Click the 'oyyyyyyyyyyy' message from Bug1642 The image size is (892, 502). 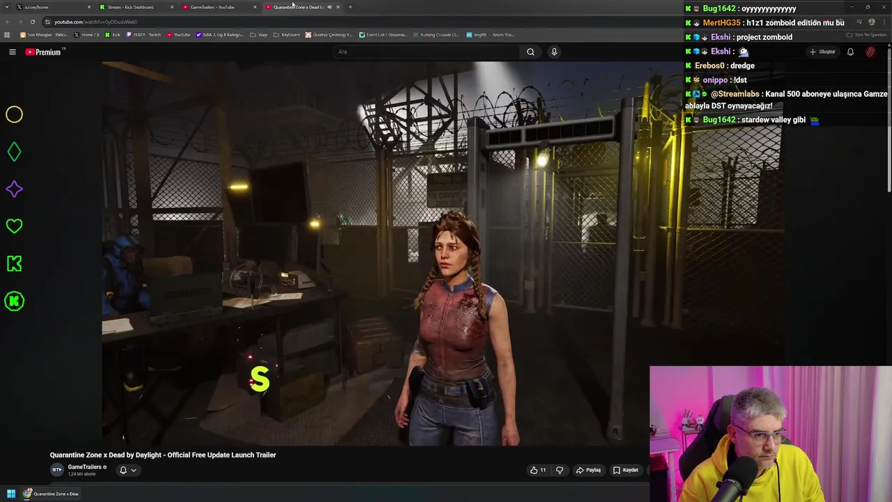click(x=741, y=8)
